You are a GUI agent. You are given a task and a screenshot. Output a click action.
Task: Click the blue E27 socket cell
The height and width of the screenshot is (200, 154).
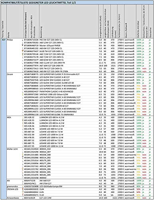pos(4,40)
